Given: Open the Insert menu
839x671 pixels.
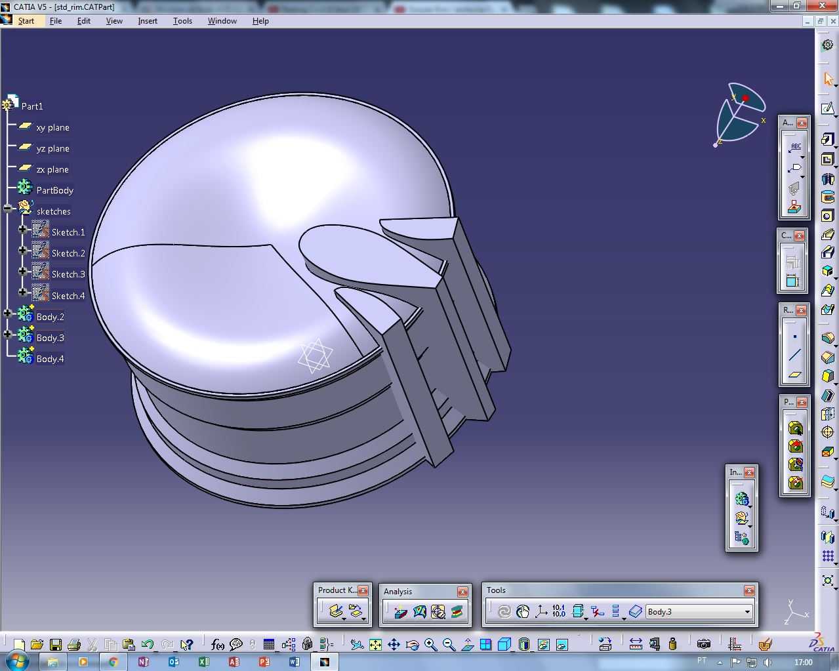Looking at the screenshot, I should click(x=148, y=21).
